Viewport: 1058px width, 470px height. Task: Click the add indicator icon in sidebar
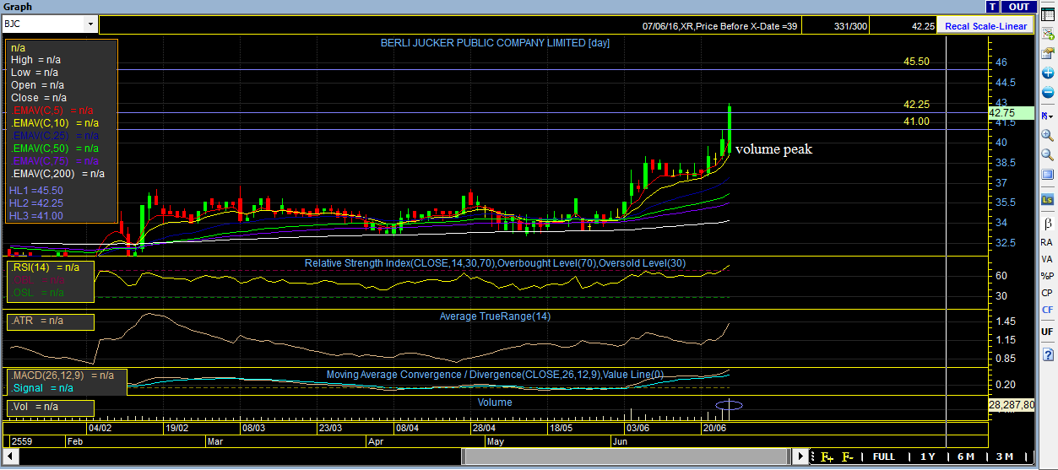(1047, 33)
